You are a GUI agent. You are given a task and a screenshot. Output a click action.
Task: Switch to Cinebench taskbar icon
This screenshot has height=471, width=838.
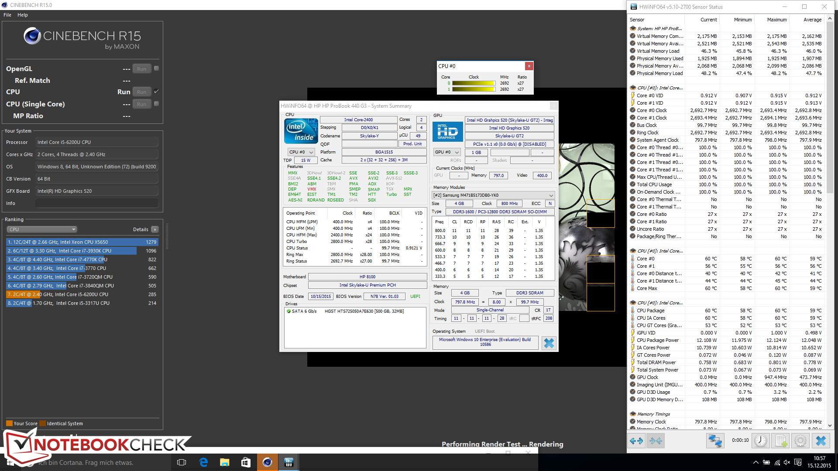(x=267, y=462)
